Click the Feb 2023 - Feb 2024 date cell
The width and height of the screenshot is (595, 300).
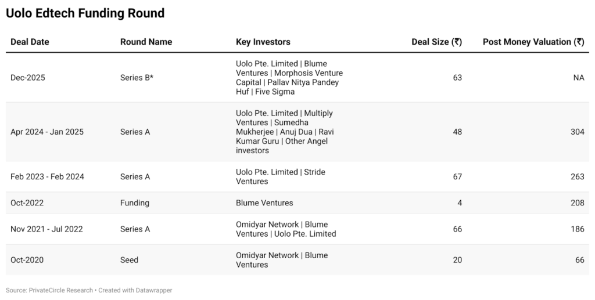click(x=47, y=176)
